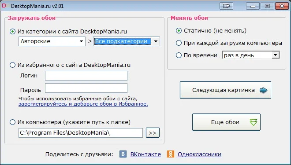This screenshot has height=165, width=291.
Task: Click the compact mode icon in title bar
Action: 226,6
